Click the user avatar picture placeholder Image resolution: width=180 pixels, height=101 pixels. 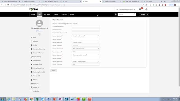pyautogui.click(x=39, y=23)
